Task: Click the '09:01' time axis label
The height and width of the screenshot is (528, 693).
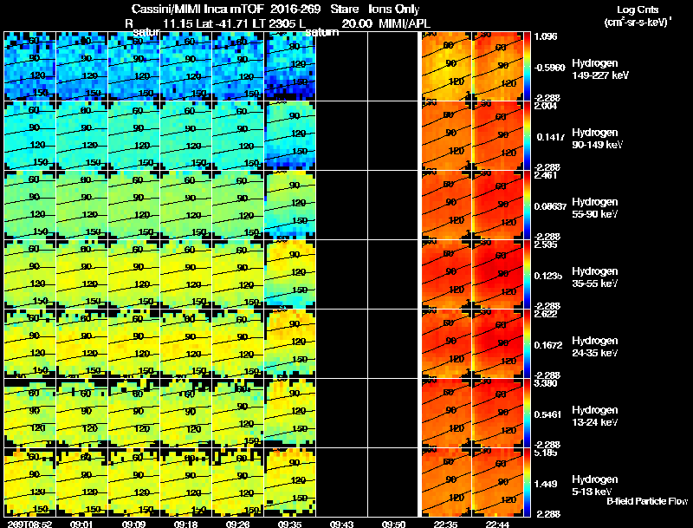Action: 81,524
